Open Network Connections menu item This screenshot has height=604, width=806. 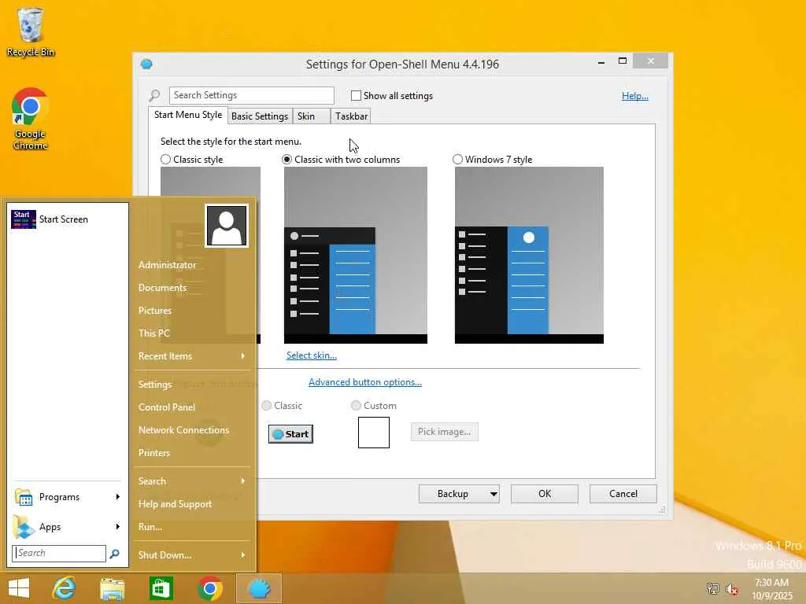(184, 430)
